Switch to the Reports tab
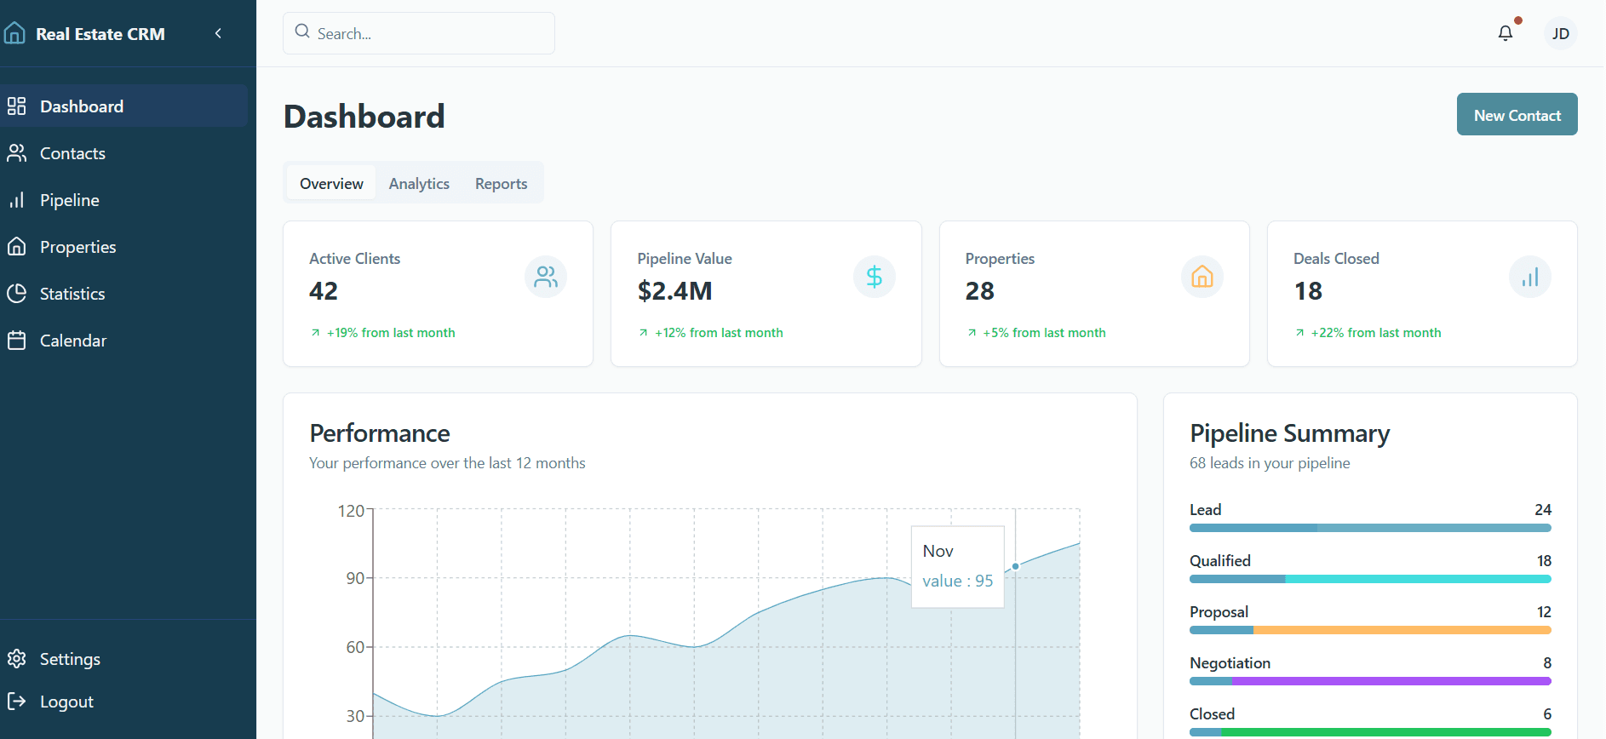Screen dimensions: 1606x739 click(x=501, y=183)
